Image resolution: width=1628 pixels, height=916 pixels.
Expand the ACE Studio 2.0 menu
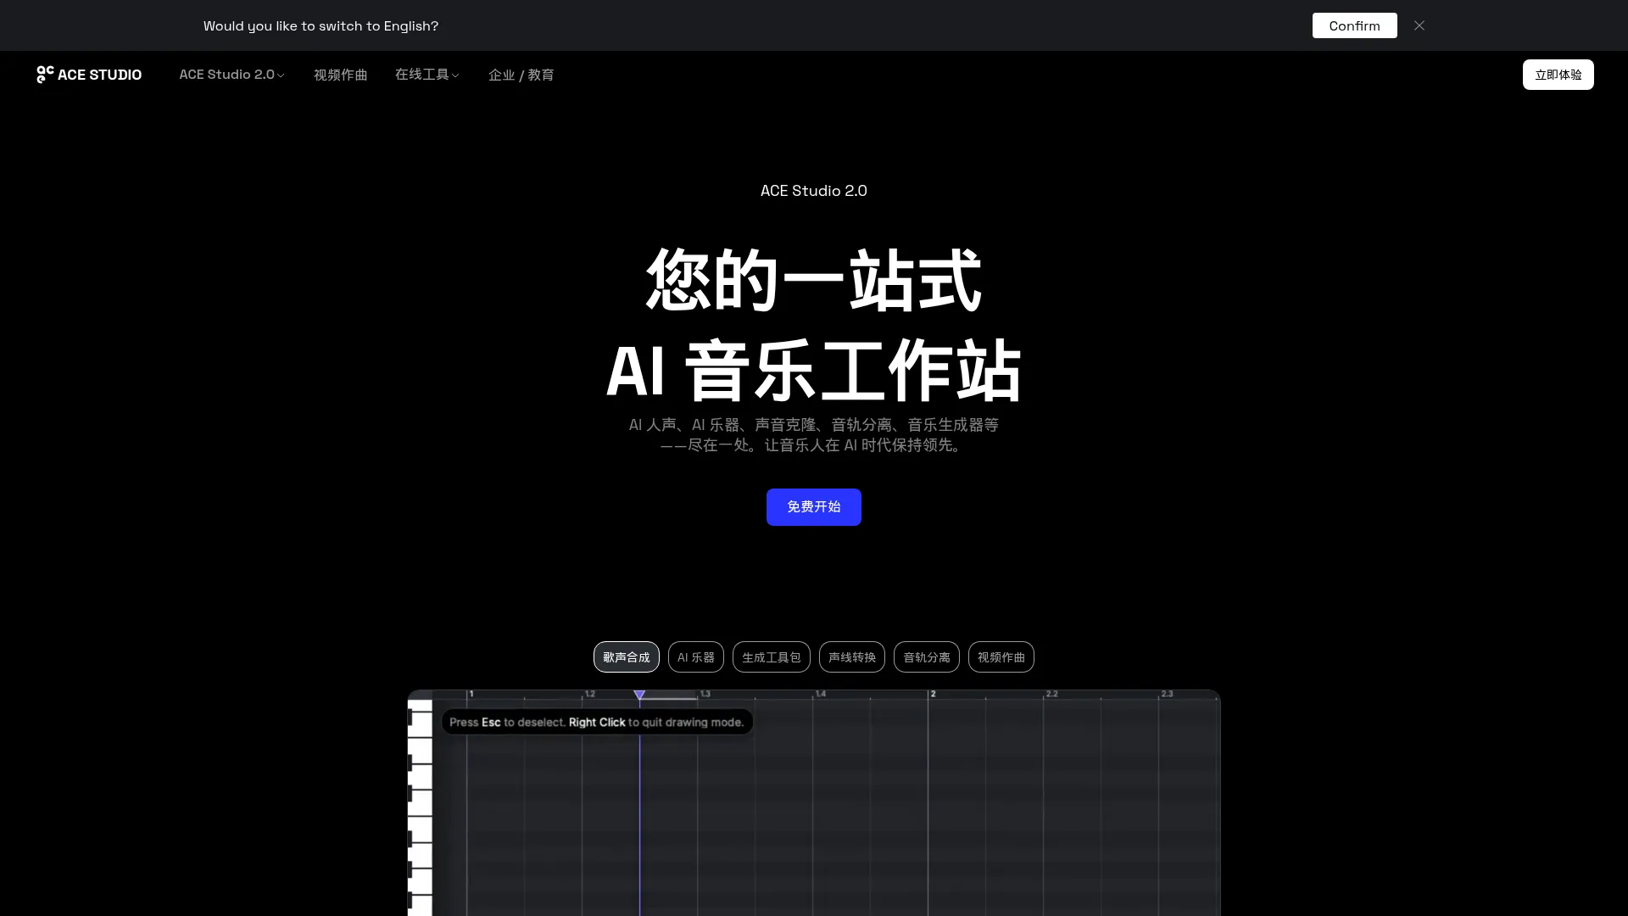(x=231, y=75)
